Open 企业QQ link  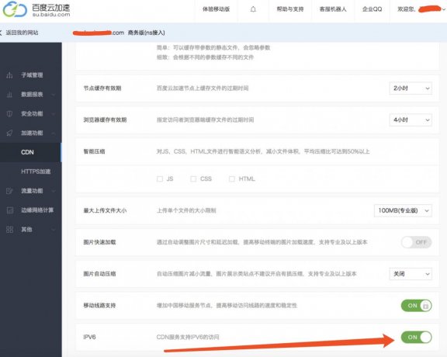point(372,9)
